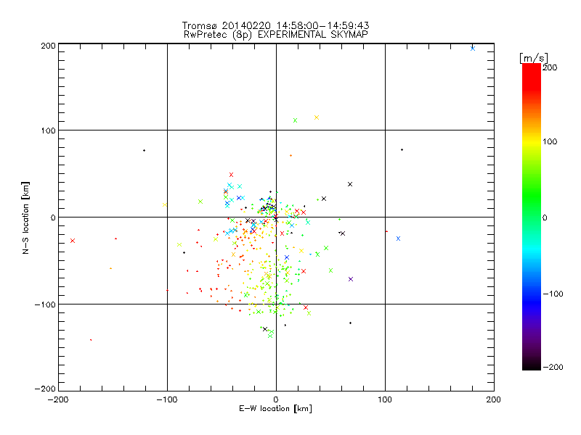This screenshot has width=581, height=435.
Task: Click the isolated black dot in upper-right quadrant
Action: click(402, 150)
